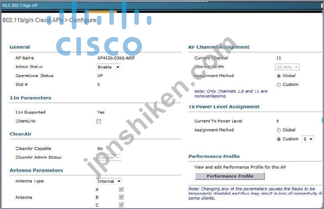The height and width of the screenshot is (209, 324).
Task: Open the Channel Width 20 MHz dropdown
Action: click(x=287, y=67)
